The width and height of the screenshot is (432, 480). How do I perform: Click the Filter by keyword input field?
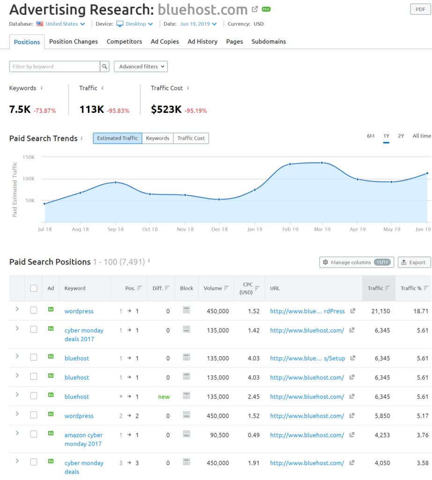[54, 67]
